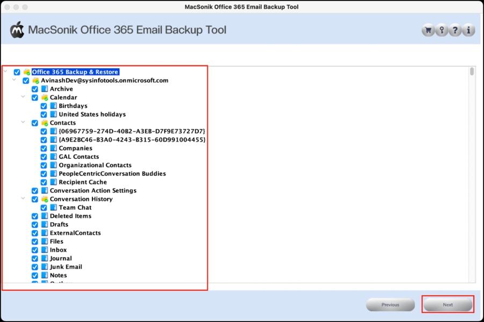Select Conversation Action Settings item
Viewport: 484px width, 322px height.
pyautogui.click(x=93, y=191)
